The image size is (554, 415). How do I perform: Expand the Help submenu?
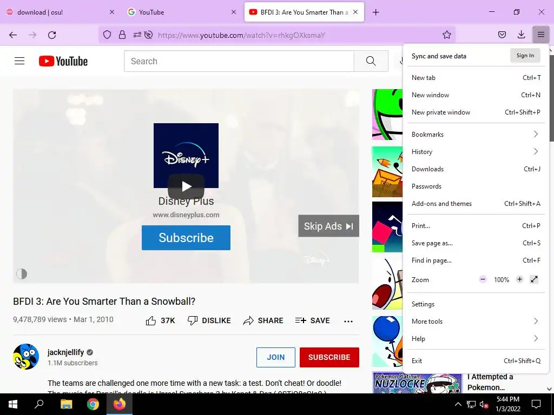pos(476,338)
